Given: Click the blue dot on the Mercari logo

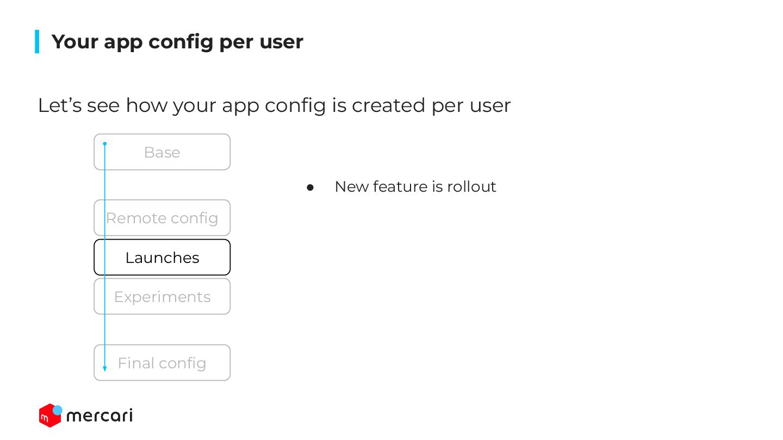Looking at the screenshot, I should [x=57, y=410].
